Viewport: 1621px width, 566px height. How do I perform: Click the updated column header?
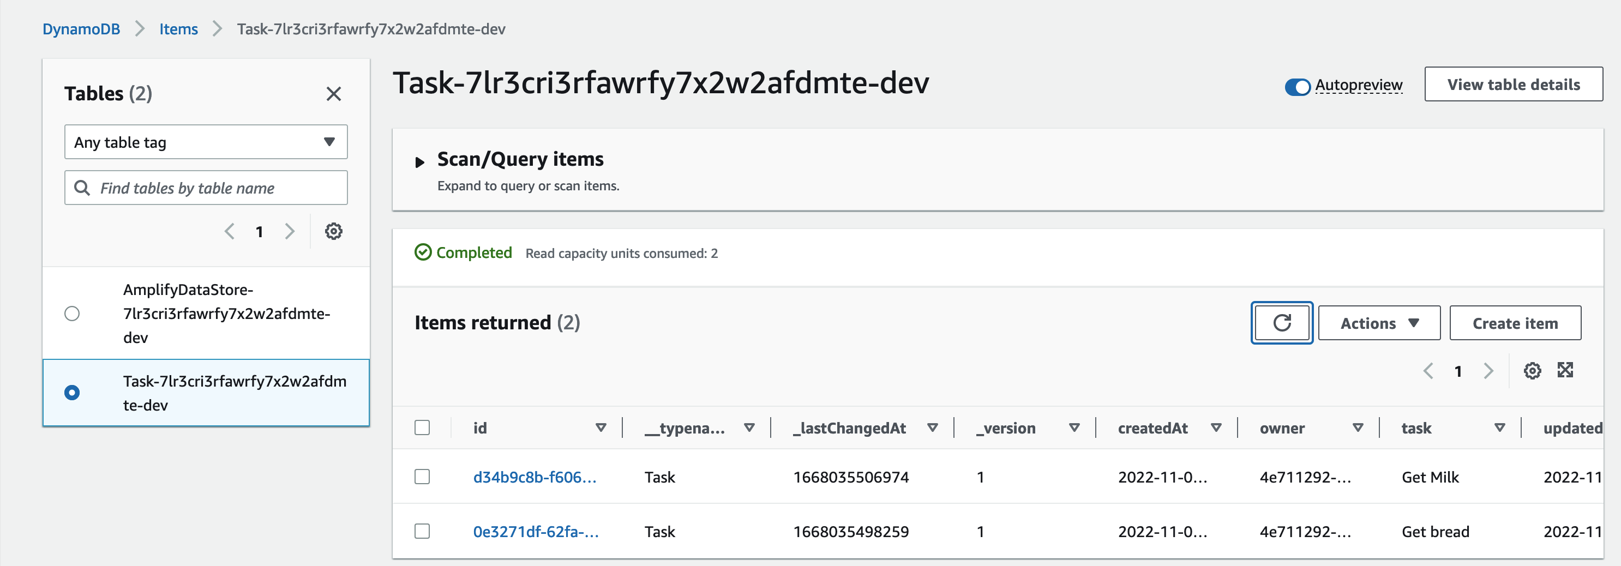pyautogui.click(x=1572, y=428)
